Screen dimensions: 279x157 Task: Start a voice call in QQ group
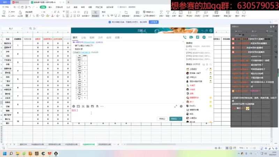coord(185,37)
